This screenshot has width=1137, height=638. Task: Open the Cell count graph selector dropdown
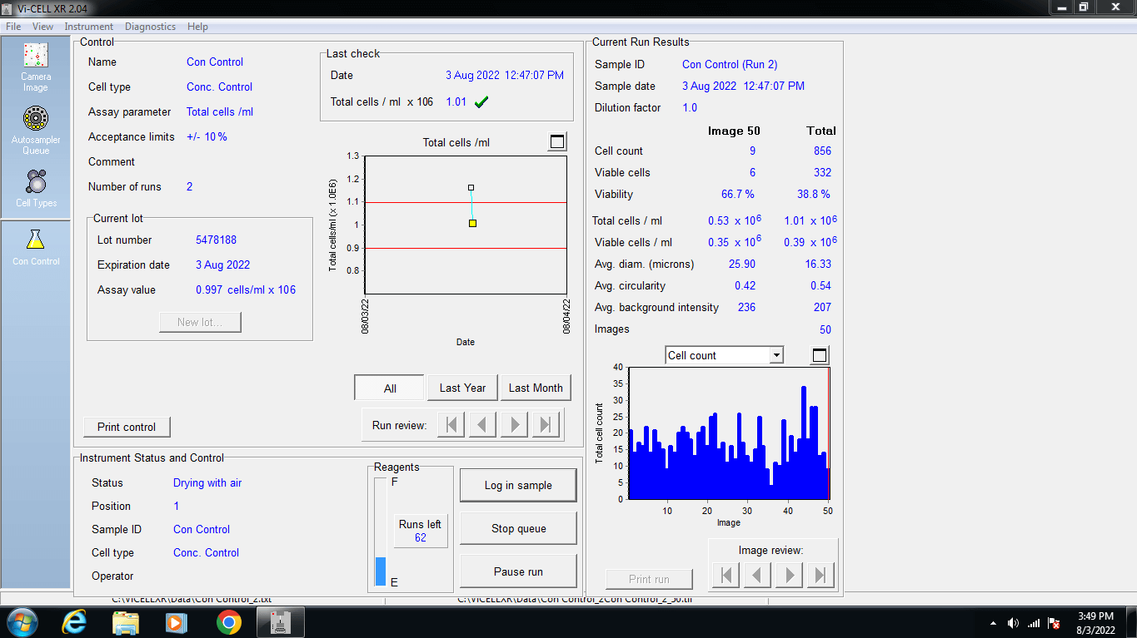point(776,354)
